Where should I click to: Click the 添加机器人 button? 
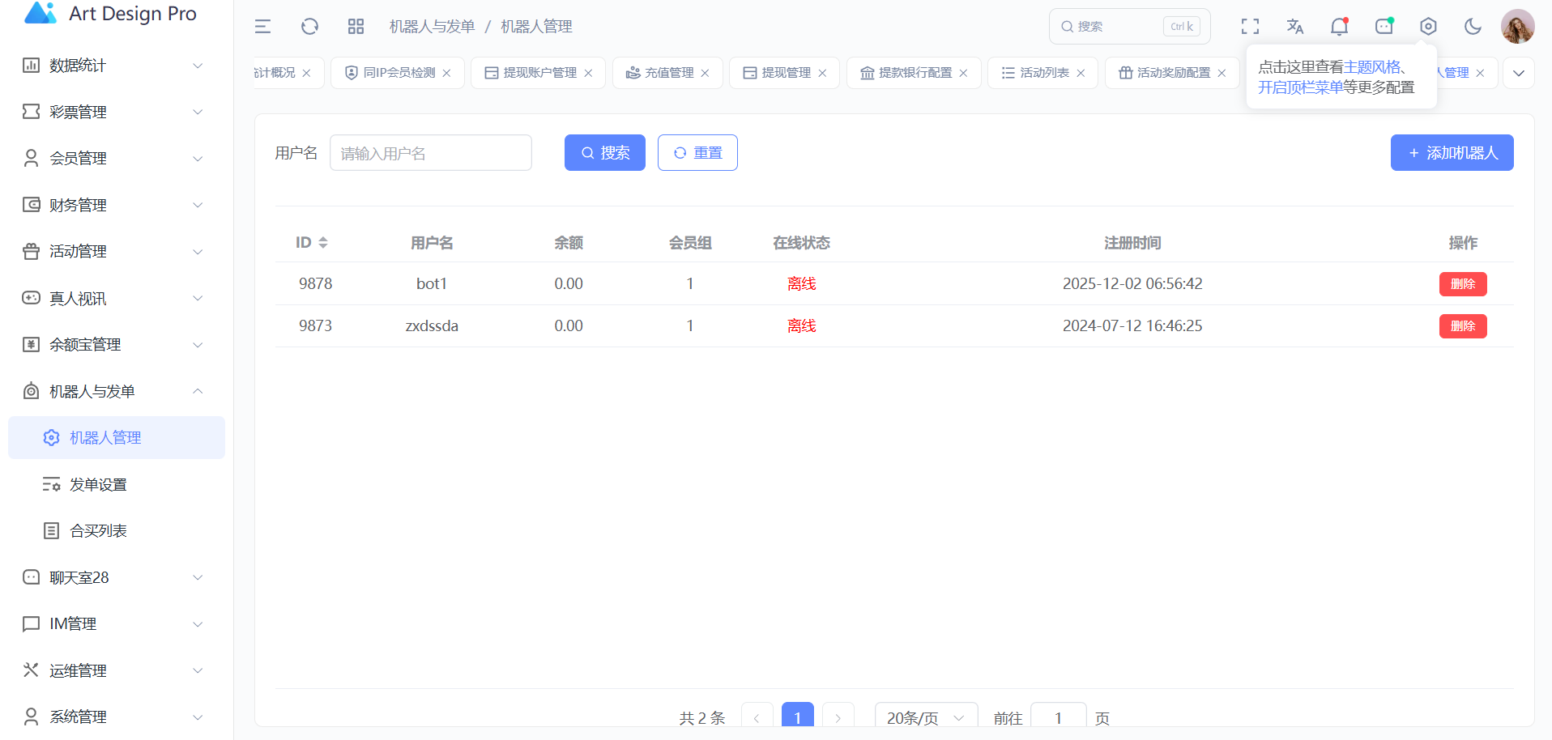(1452, 153)
